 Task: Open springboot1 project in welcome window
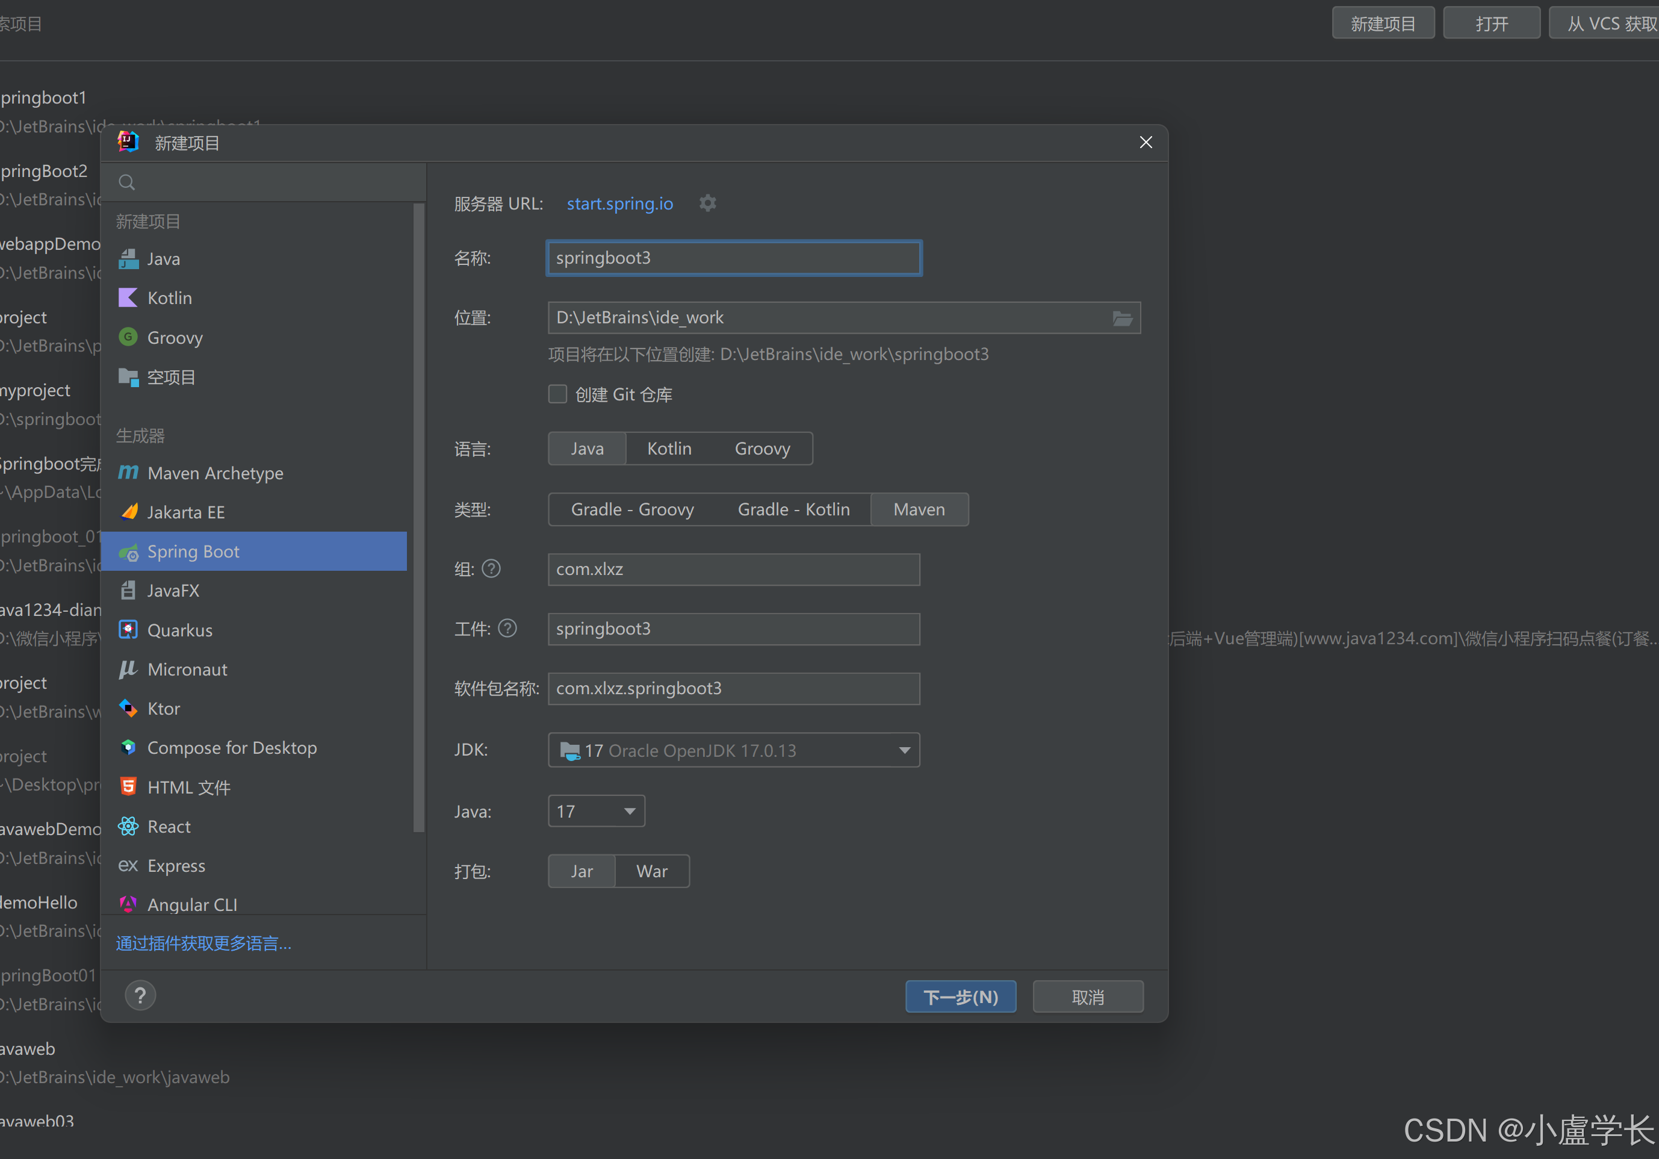coord(43,98)
